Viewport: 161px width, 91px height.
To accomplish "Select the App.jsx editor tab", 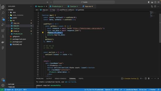I will point(40,6).
